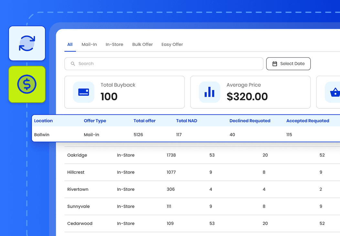
Task: Select the Cedarwood row
Action: coord(202,223)
